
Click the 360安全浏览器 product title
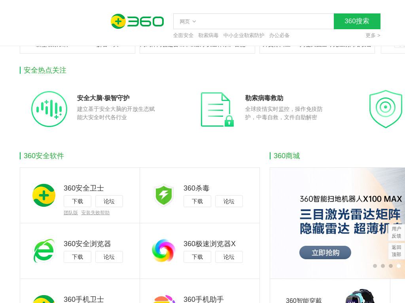87,244
